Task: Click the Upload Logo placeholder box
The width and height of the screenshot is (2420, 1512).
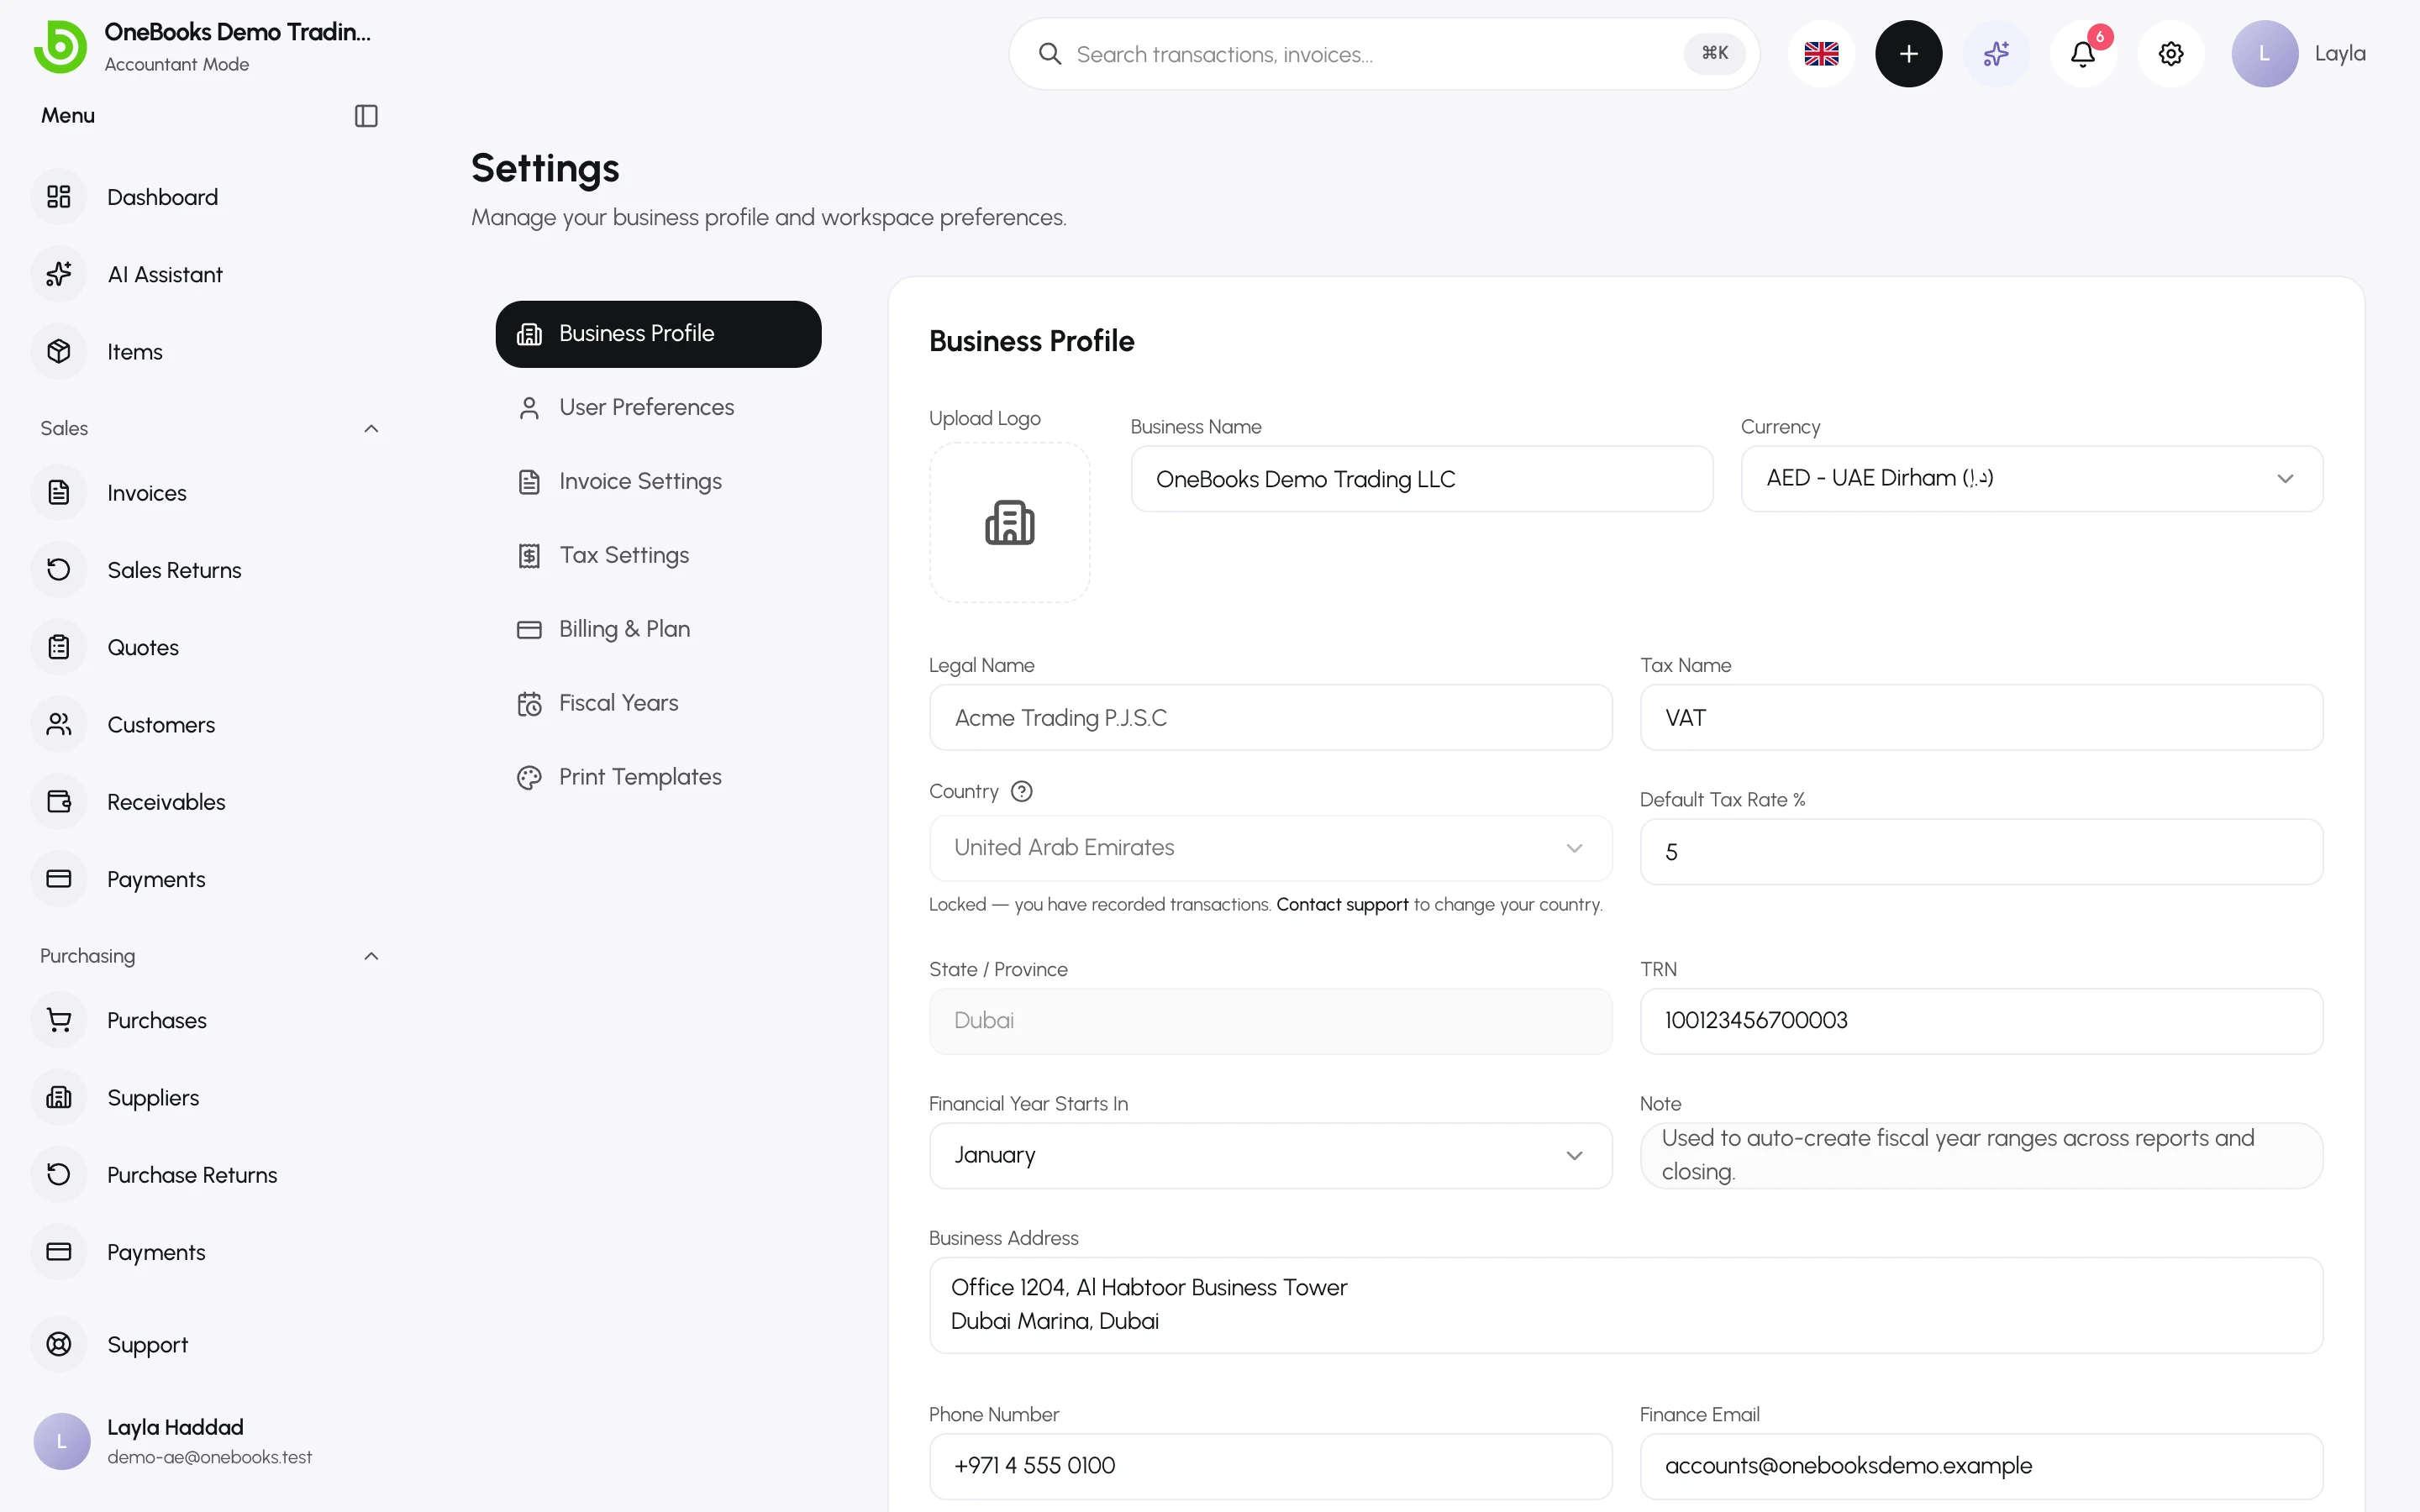Action: click(x=1009, y=522)
